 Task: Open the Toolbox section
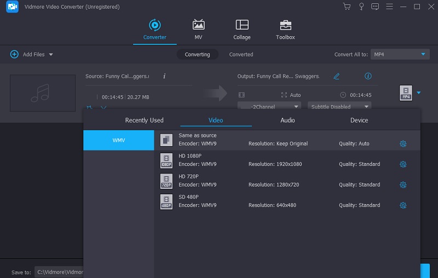(285, 30)
